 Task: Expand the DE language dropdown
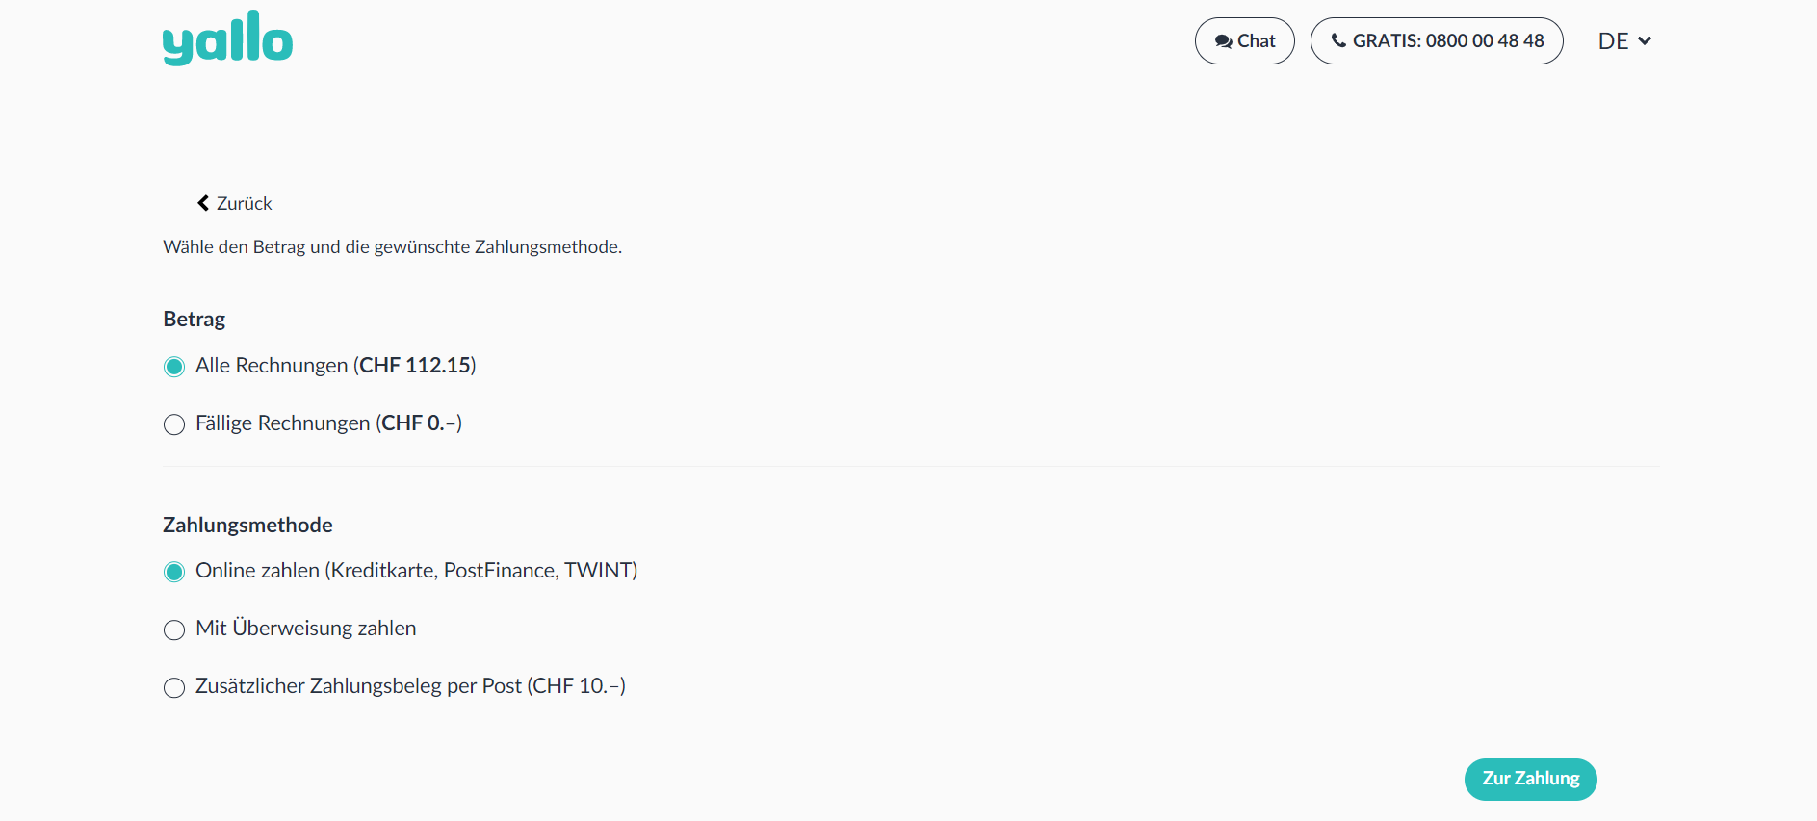(x=1623, y=41)
